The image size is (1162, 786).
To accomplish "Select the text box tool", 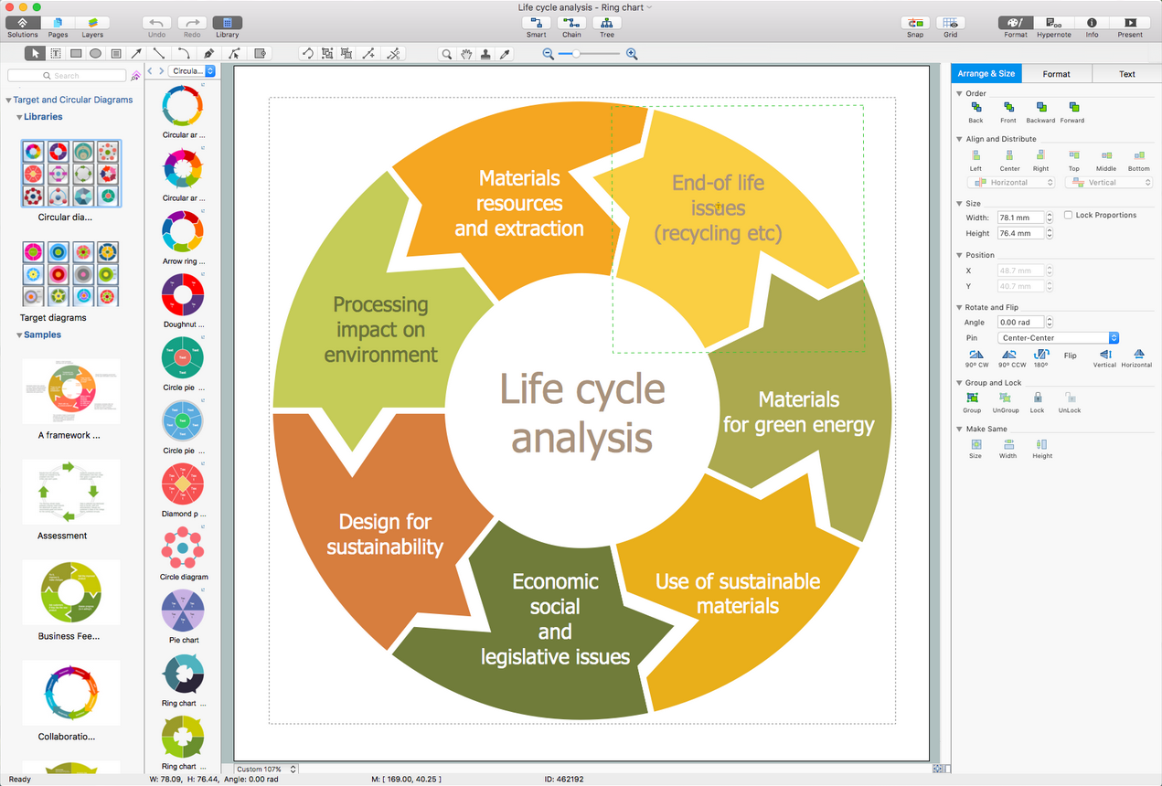I will 55,54.
